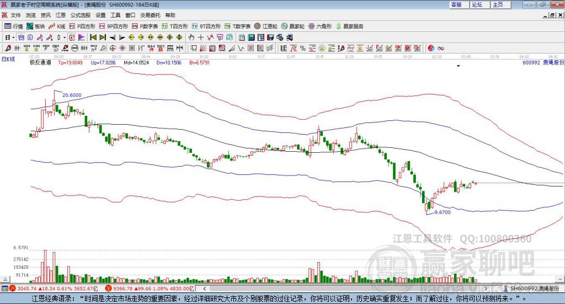The height and width of the screenshot is (304, 565).
Task: Open the 赢家轮 wheel tool
Action: [x=293, y=26]
